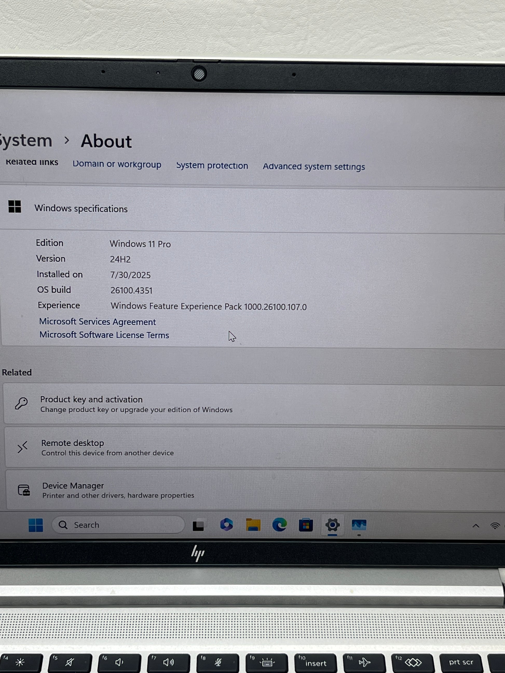
Task: Open Microsoft Services Agreement link
Action: click(97, 322)
